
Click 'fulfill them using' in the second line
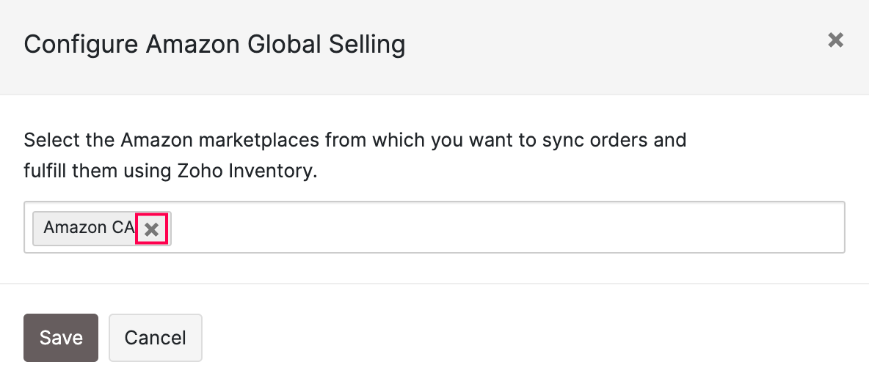point(98,172)
